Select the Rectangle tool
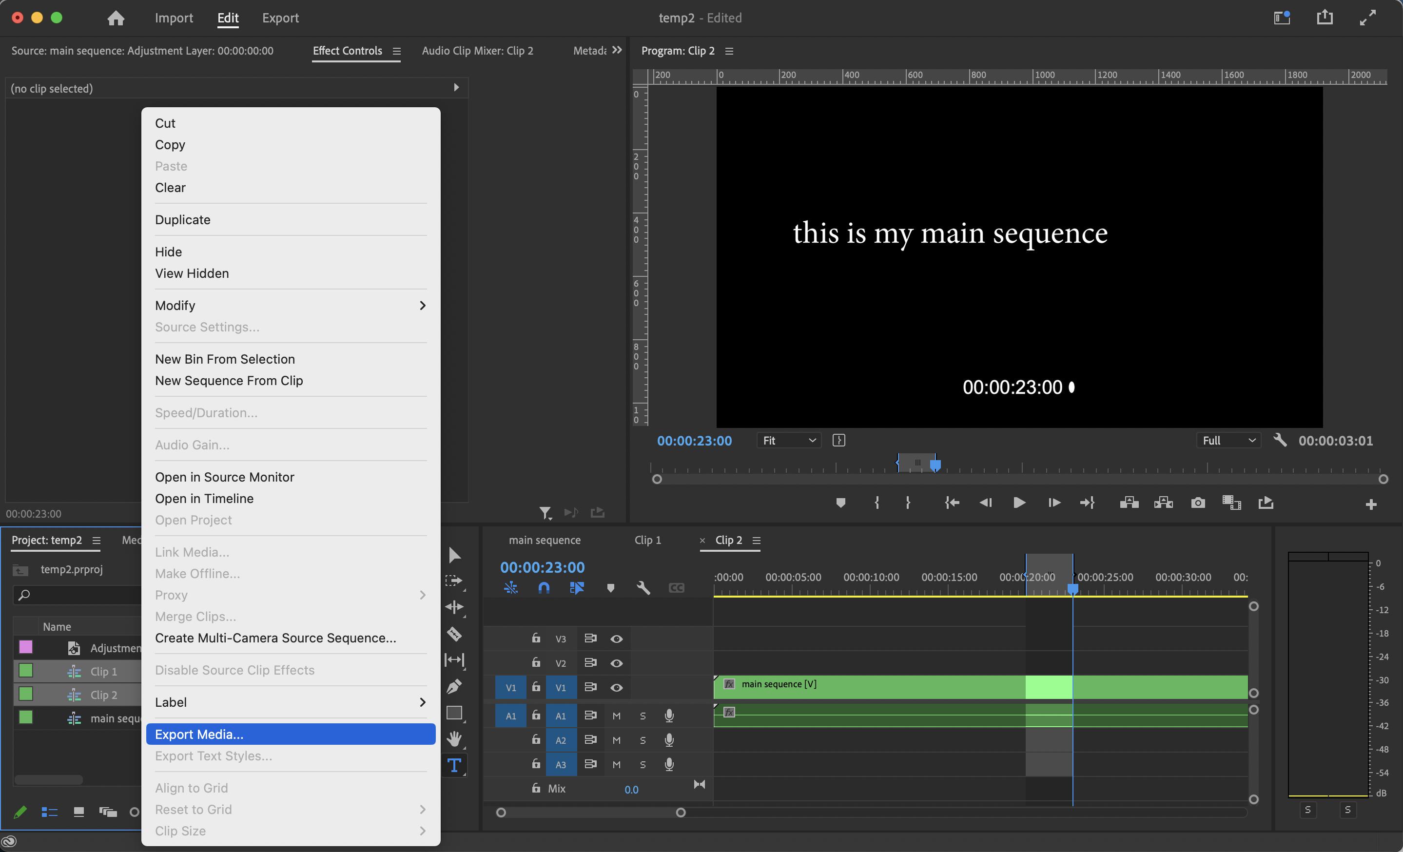The image size is (1403, 852). point(454,713)
